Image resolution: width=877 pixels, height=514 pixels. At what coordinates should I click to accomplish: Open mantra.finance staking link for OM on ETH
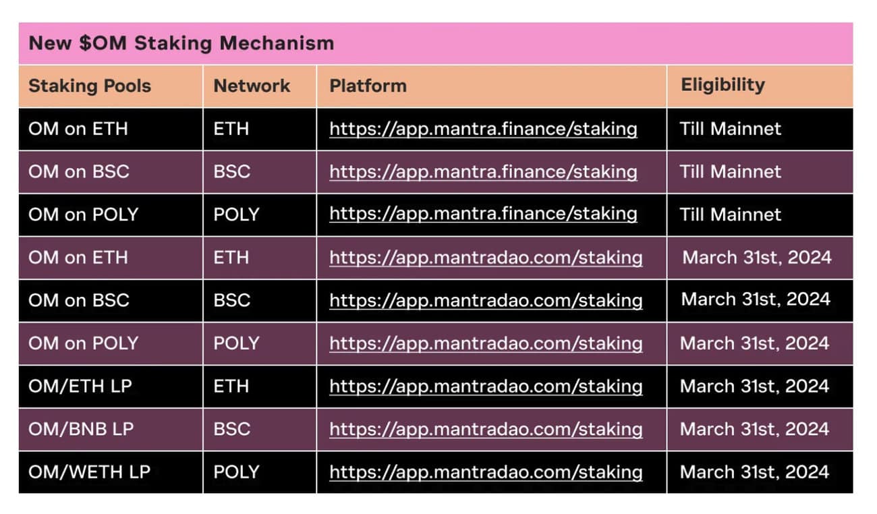pyautogui.click(x=483, y=129)
